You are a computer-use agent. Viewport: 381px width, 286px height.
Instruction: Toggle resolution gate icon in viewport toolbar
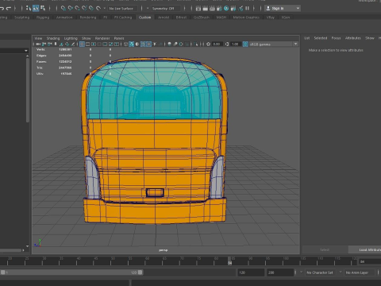[94, 44]
